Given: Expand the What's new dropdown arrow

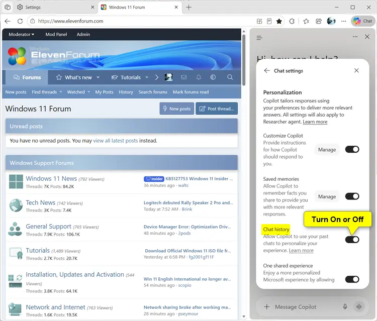Looking at the screenshot, I should click(98, 77).
